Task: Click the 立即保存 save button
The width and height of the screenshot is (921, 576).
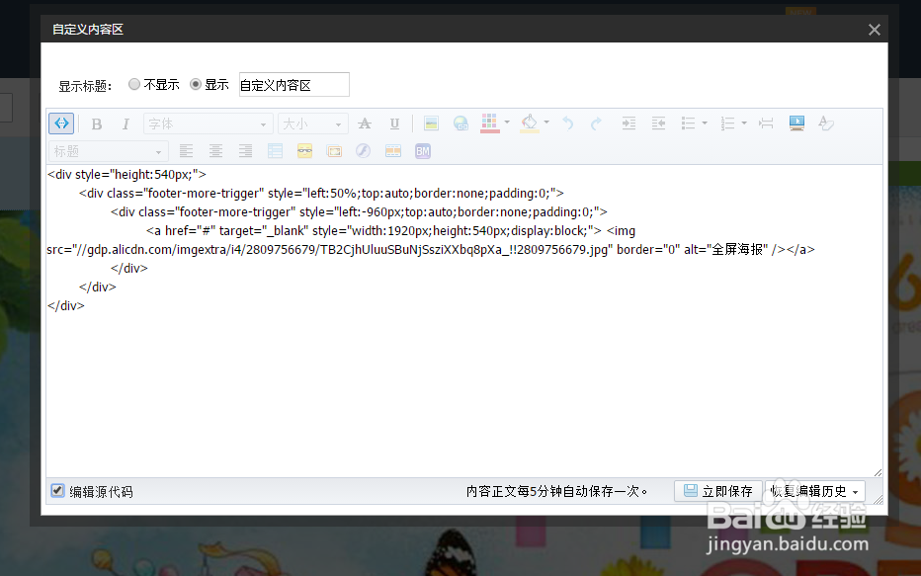Action: point(718,491)
